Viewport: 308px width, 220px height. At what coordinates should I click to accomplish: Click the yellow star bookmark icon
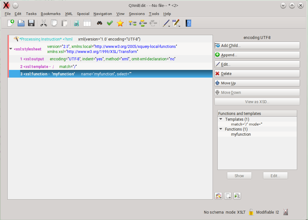[120, 23]
